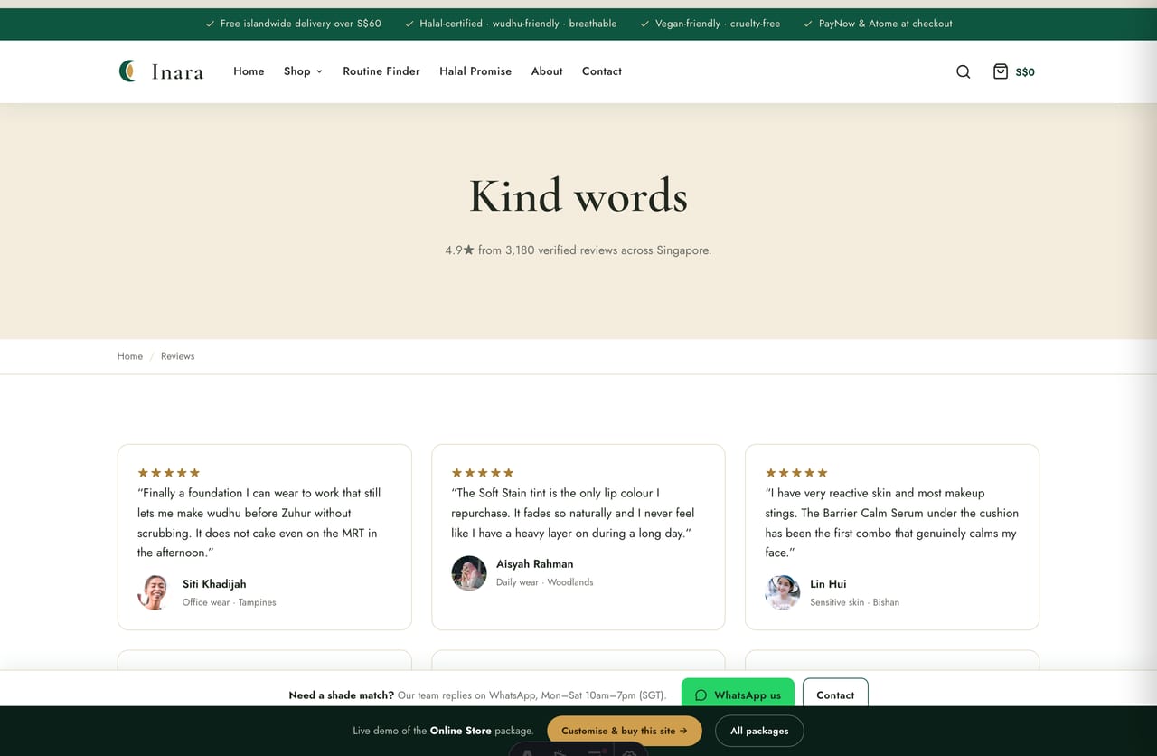Open the Halal Promise page
This screenshot has height=756, width=1157.
pos(475,71)
